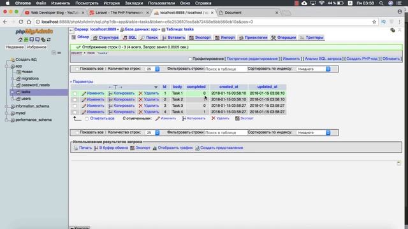Click the phpMyAdmin logo
Viewport: 408px width, 229px height.
(x=34, y=31)
